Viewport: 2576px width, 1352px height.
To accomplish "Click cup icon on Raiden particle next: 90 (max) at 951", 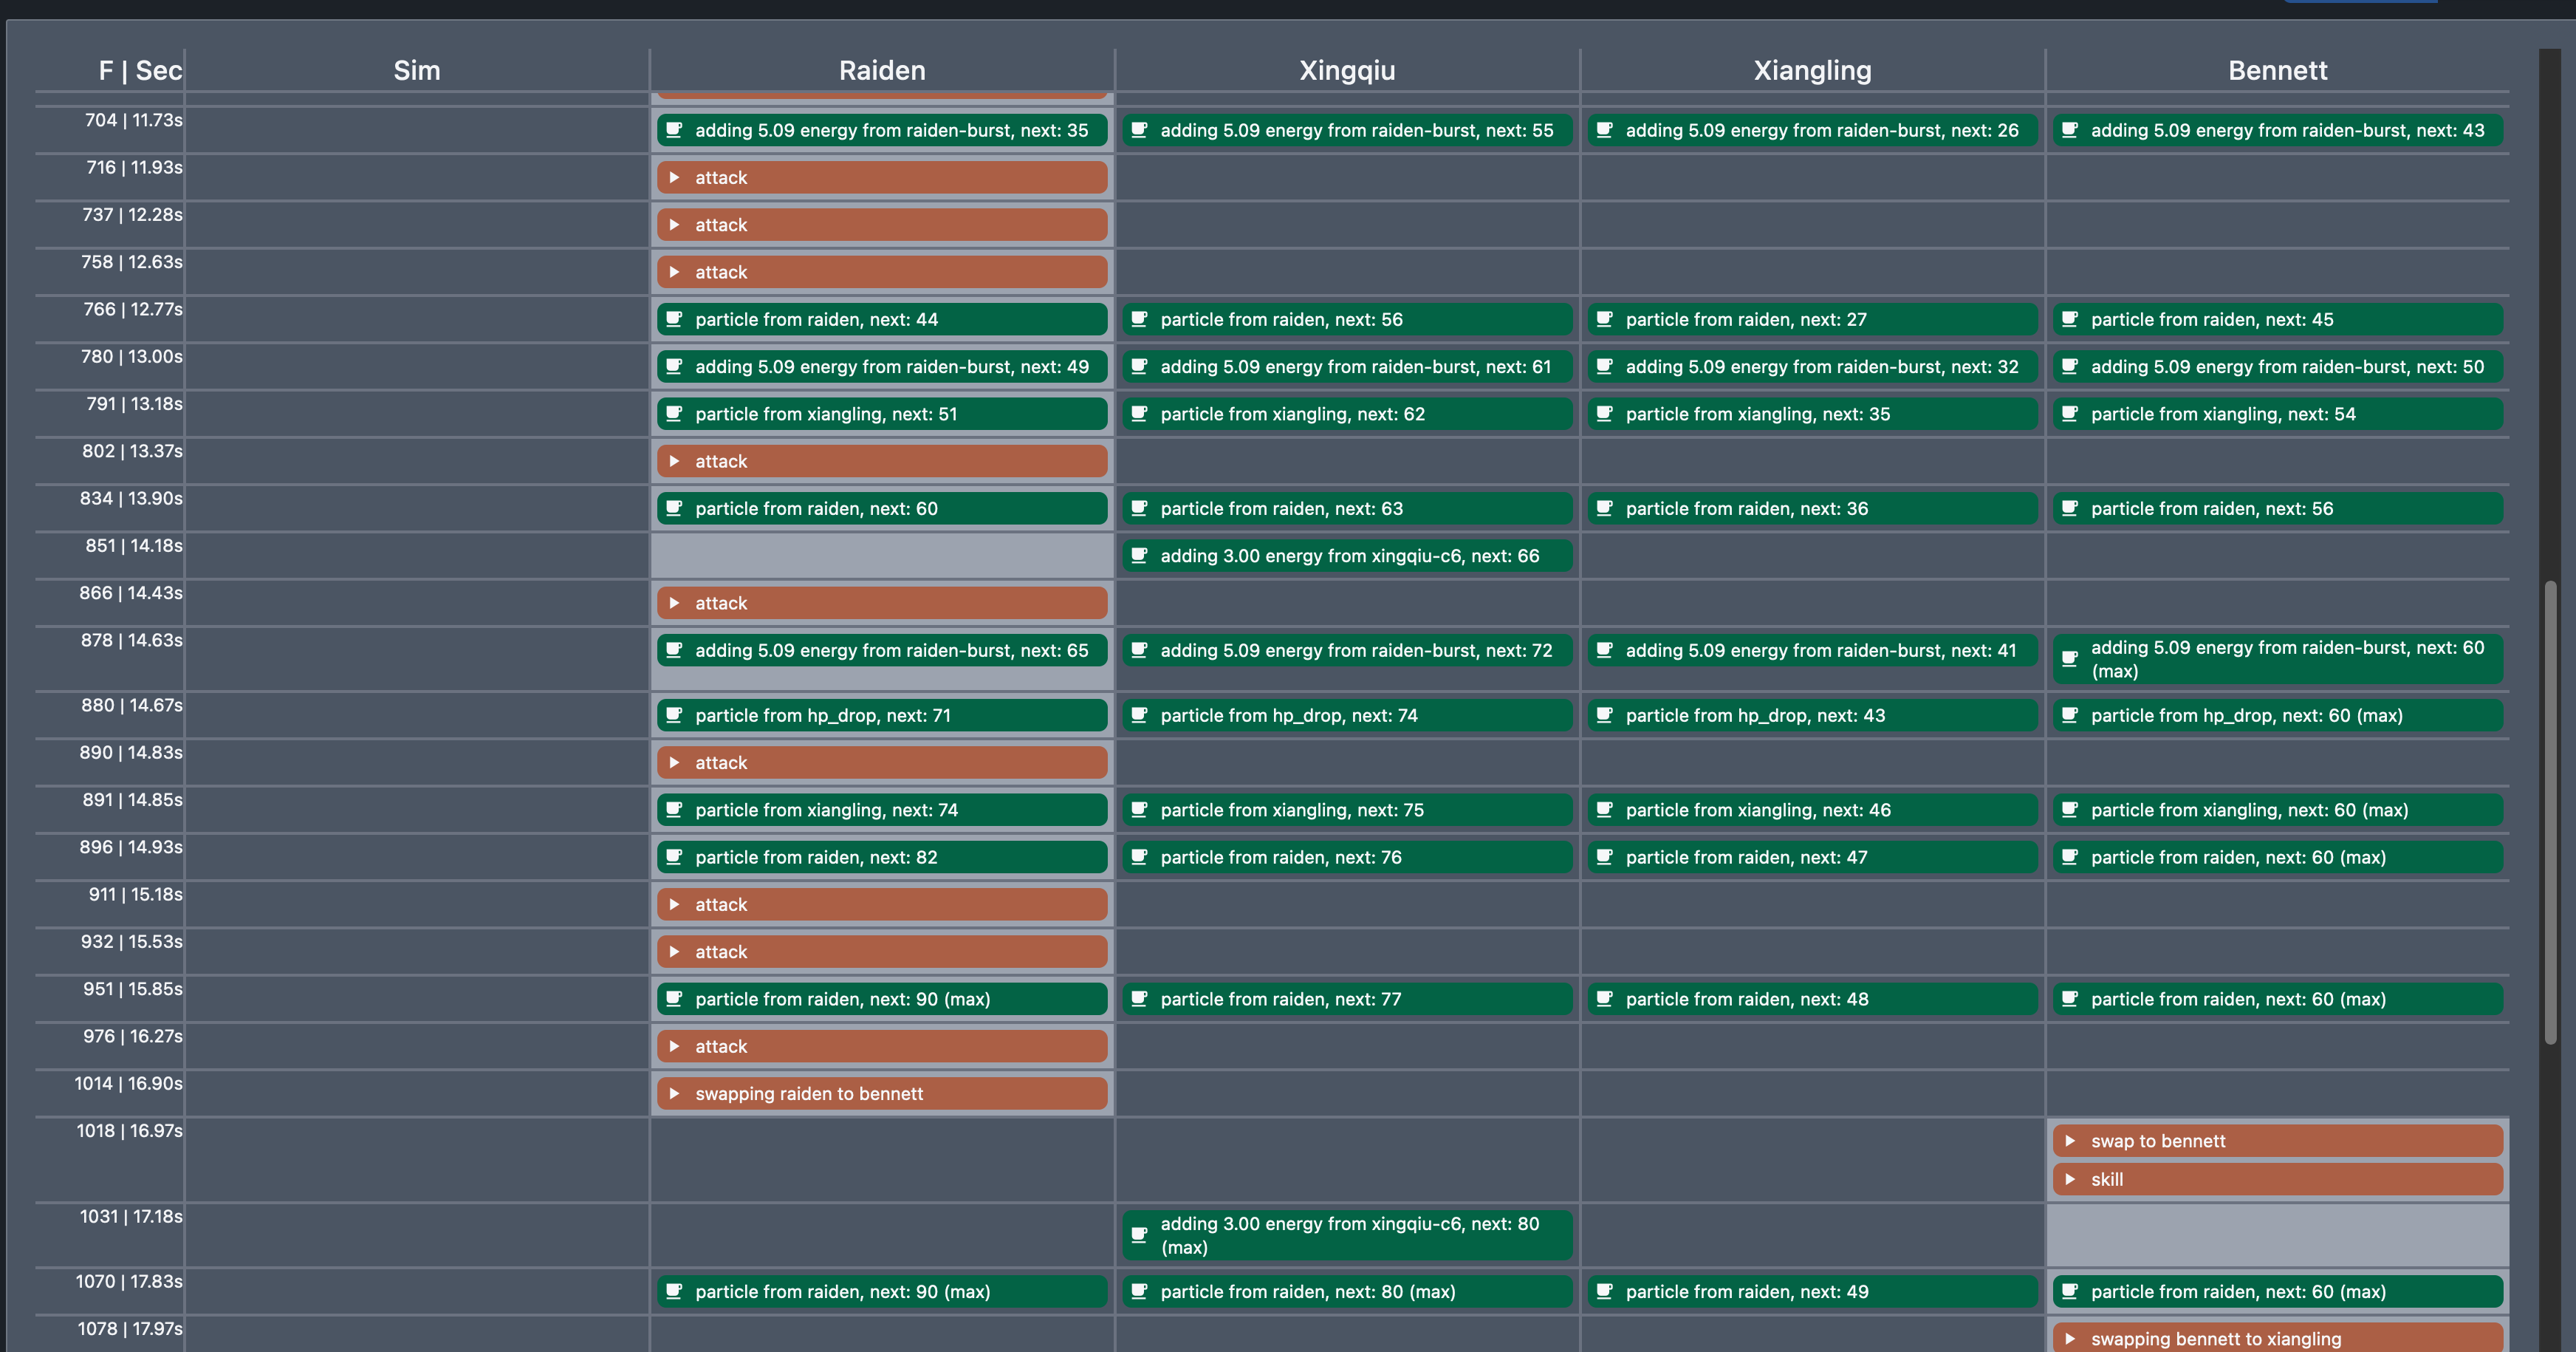I will tap(674, 999).
